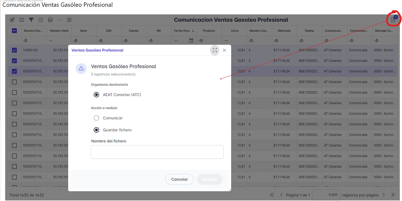Toggle the select-all checkbox in grid header
Image resolution: width=402 pixels, height=201 pixels.
(x=14, y=31)
